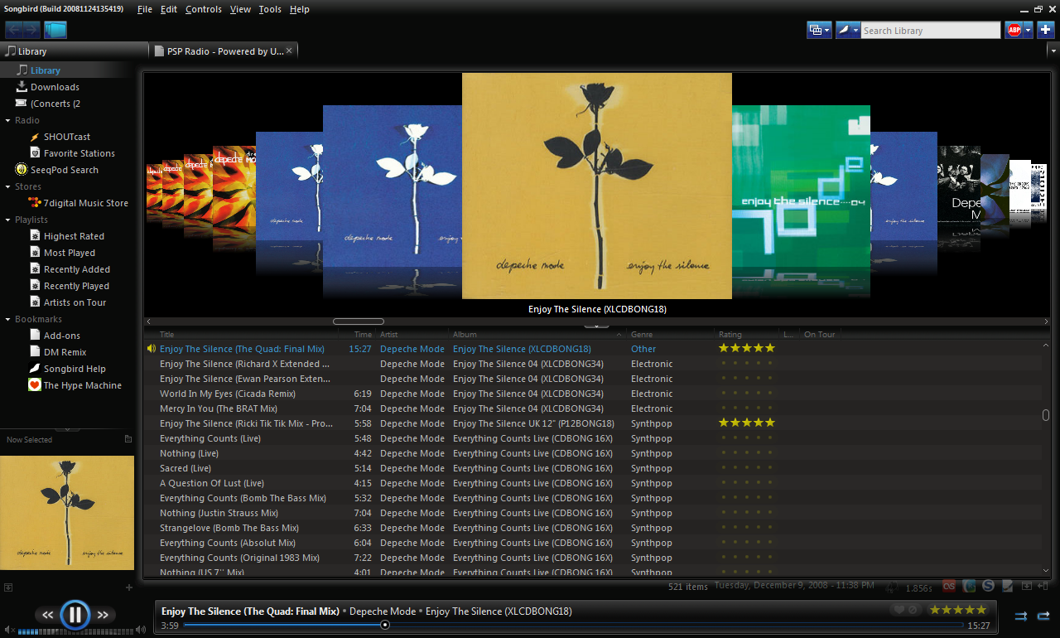Love the current track with the heart
Viewport: 1060px width, 638px height.
pos(899,610)
